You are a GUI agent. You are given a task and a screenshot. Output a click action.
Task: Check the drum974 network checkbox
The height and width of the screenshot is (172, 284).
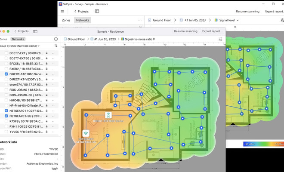6,85
